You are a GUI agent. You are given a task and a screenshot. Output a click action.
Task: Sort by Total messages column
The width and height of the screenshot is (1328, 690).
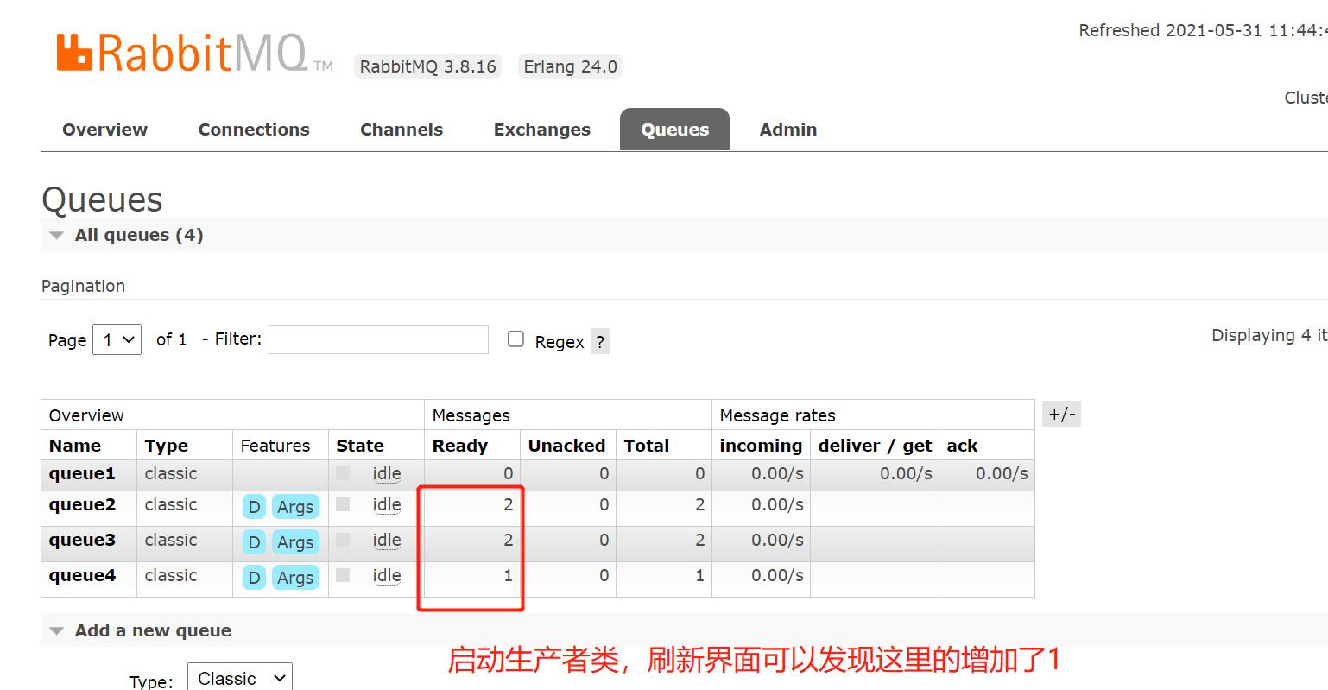(x=647, y=446)
